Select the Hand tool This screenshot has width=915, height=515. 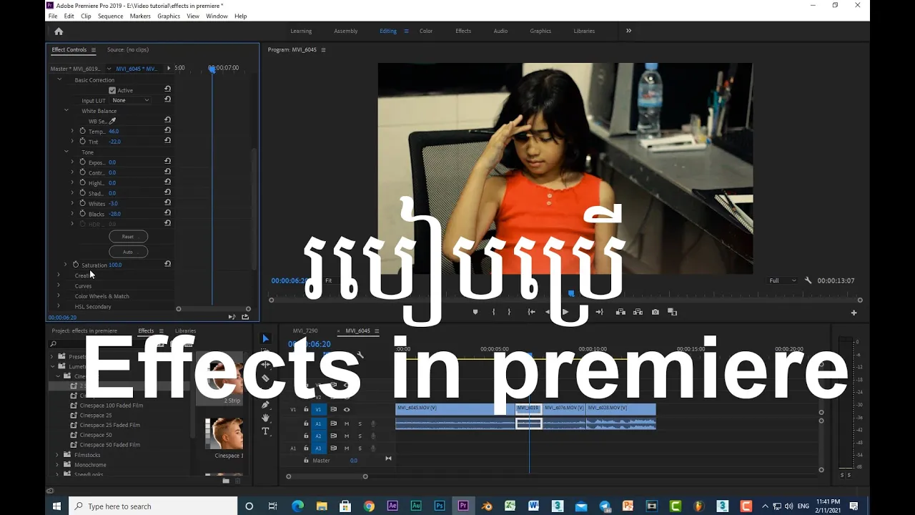tap(265, 418)
